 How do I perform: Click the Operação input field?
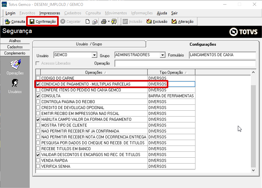click(185, 63)
